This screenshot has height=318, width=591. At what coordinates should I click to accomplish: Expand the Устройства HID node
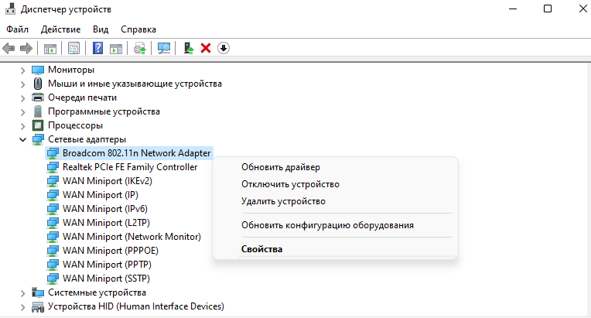point(22,307)
